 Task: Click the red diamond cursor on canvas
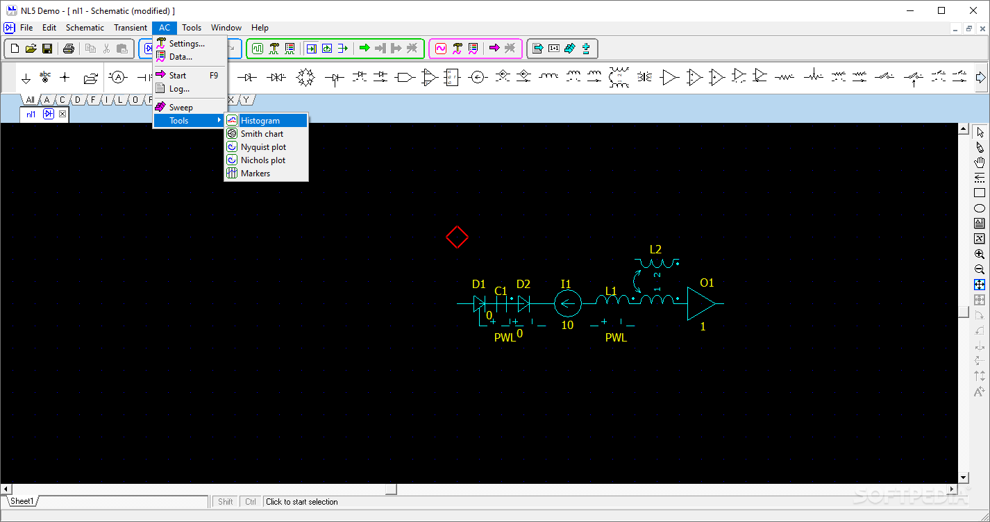click(x=457, y=237)
